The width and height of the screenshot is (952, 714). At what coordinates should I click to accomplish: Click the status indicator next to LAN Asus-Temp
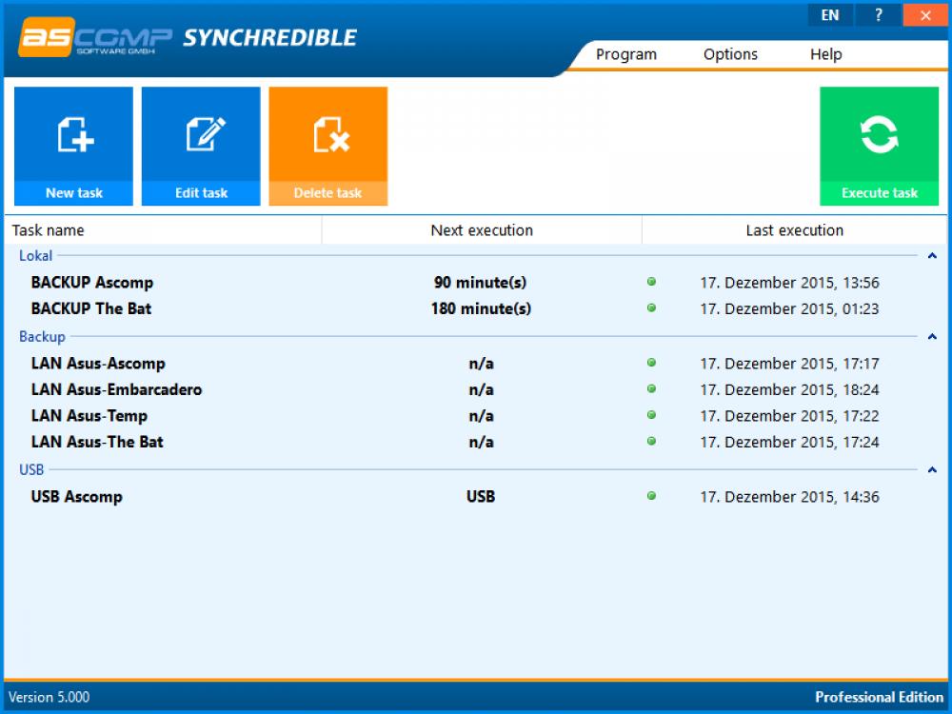[x=652, y=415]
